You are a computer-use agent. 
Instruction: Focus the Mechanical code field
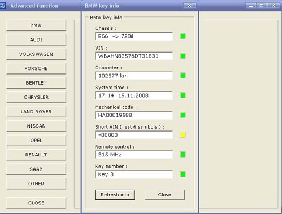pos(134,115)
